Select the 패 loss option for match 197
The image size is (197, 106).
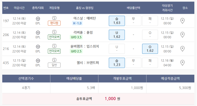point(150,21)
